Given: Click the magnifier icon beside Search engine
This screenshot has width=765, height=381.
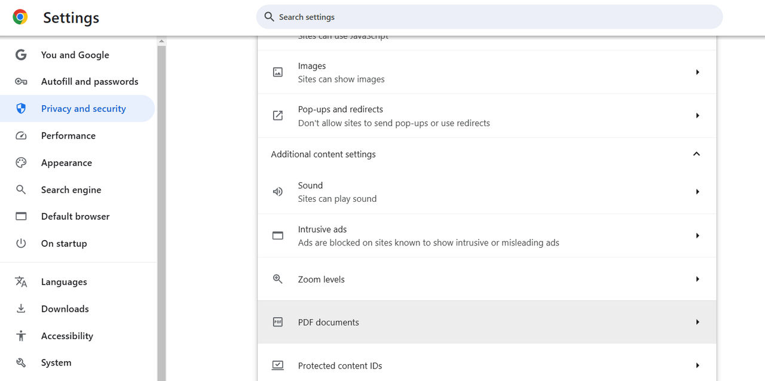Looking at the screenshot, I should pos(21,190).
